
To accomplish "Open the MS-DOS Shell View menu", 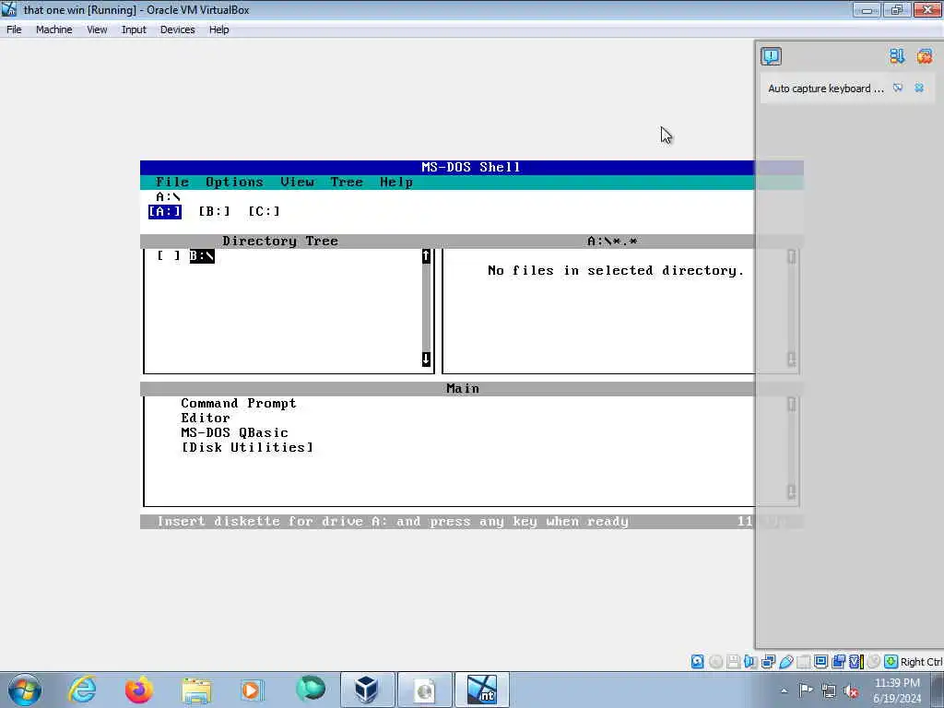I will click(x=297, y=182).
